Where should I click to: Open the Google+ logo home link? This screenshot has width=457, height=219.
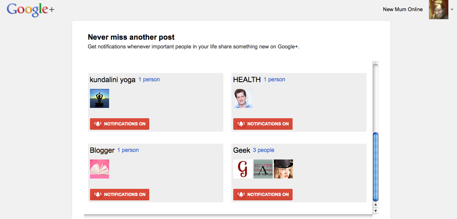point(30,10)
